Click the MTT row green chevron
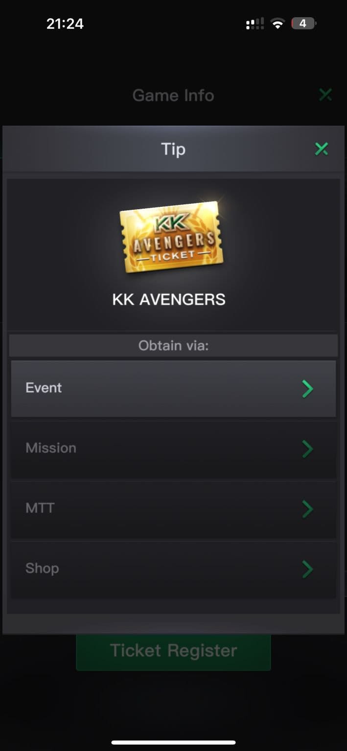Viewport: 347px width, 751px height. pyautogui.click(x=307, y=509)
